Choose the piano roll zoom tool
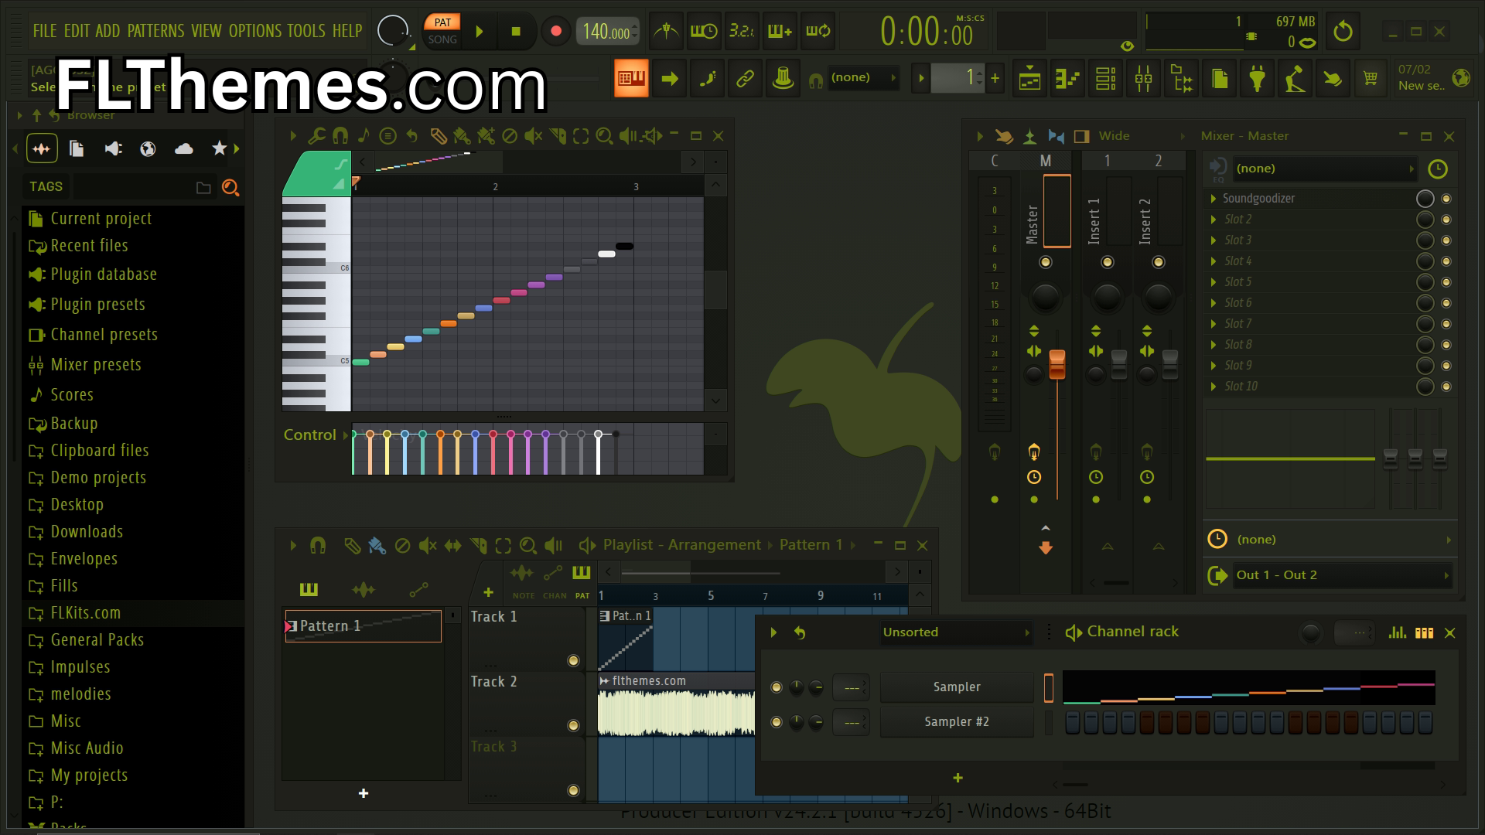1485x835 pixels. coord(605,136)
